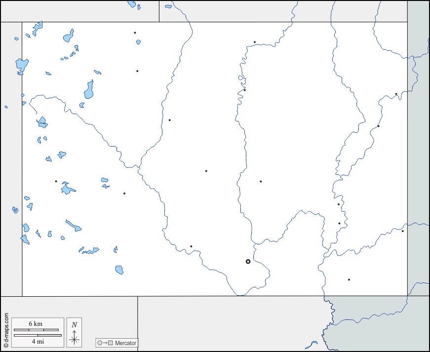Click the kilometer scale bar
Image resolution: width=430 pixels, height=352 pixels.
click(36, 330)
